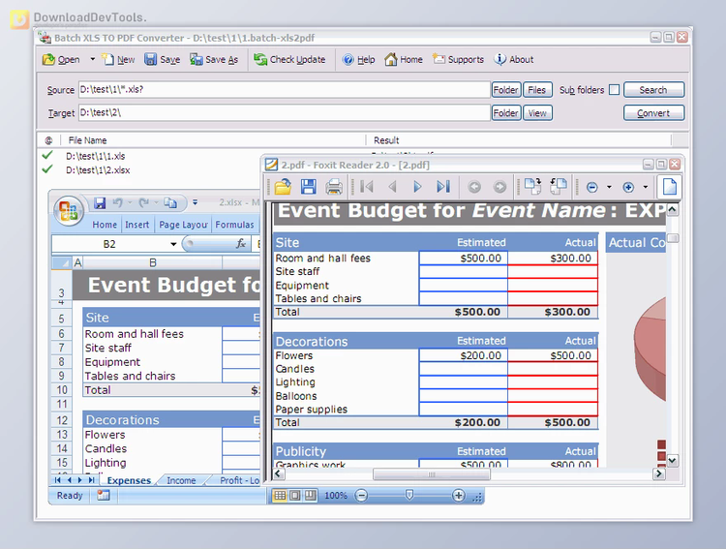
Task: Switch to Excel Home ribbon tab
Action: pos(105,225)
